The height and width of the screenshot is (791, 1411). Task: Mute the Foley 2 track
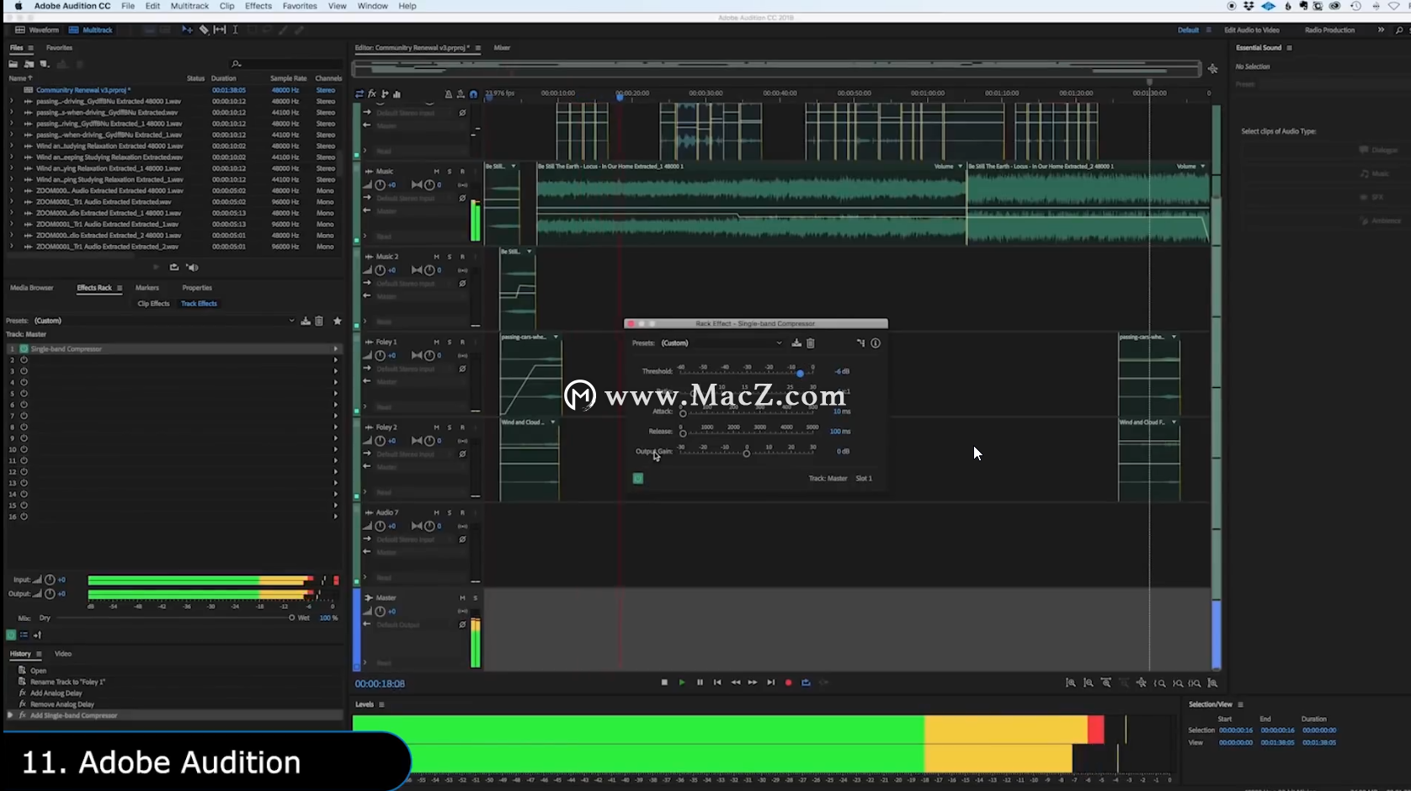pyautogui.click(x=436, y=427)
